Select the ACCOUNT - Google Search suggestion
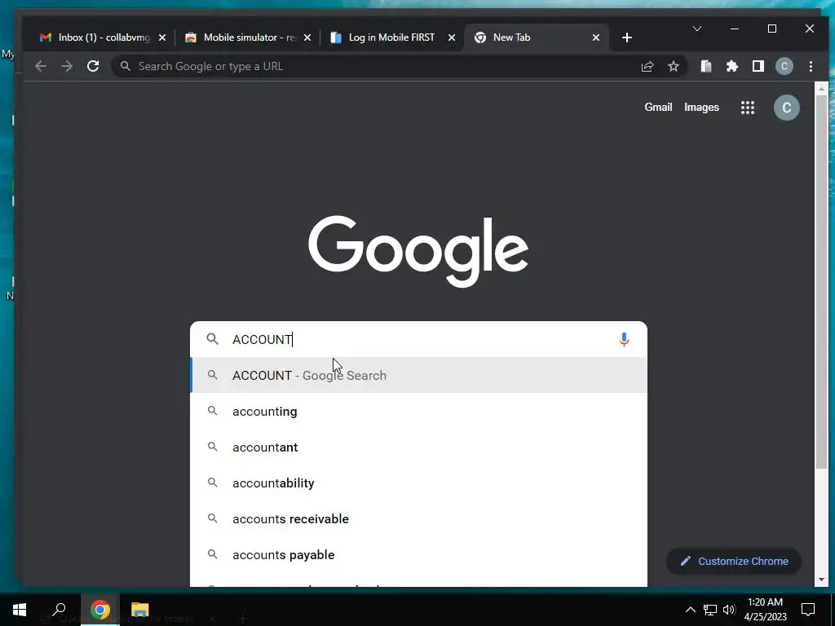The image size is (835, 626). tap(418, 375)
